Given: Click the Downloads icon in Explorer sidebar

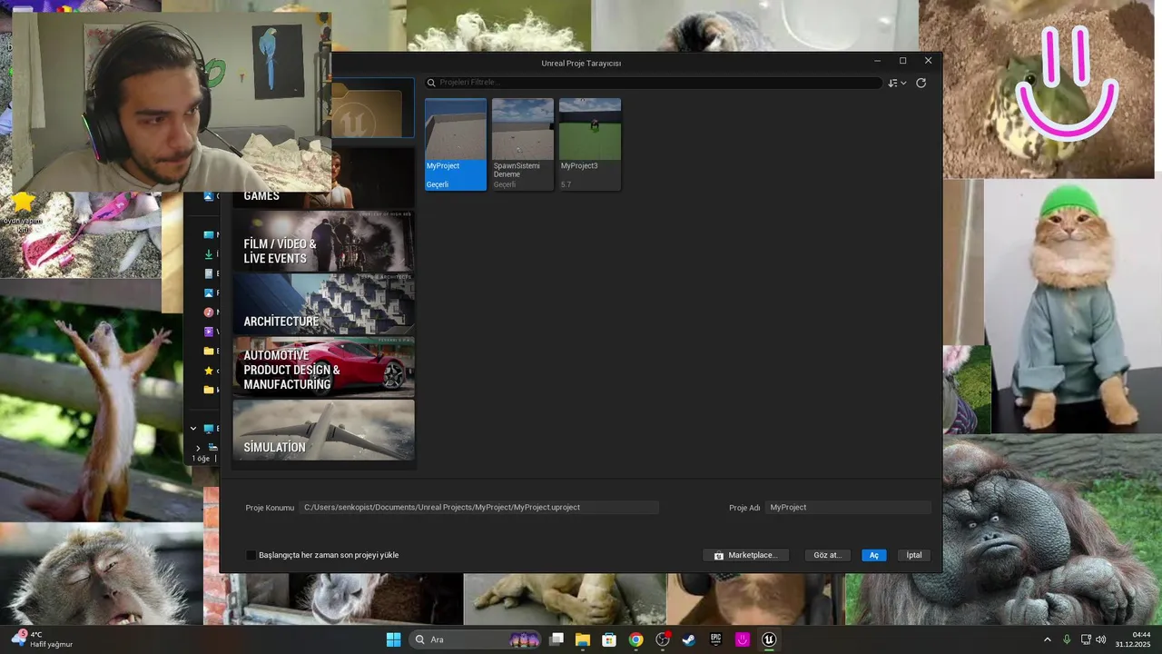Looking at the screenshot, I should [209, 254].
